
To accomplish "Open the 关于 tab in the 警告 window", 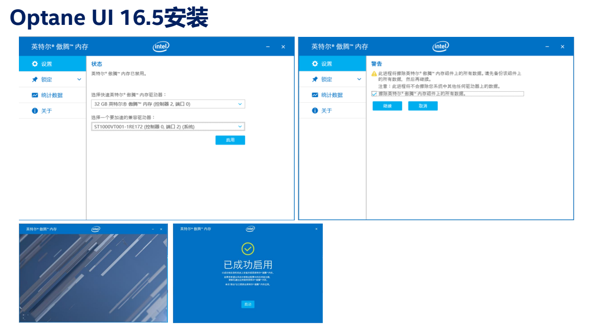I will [332, 111].
